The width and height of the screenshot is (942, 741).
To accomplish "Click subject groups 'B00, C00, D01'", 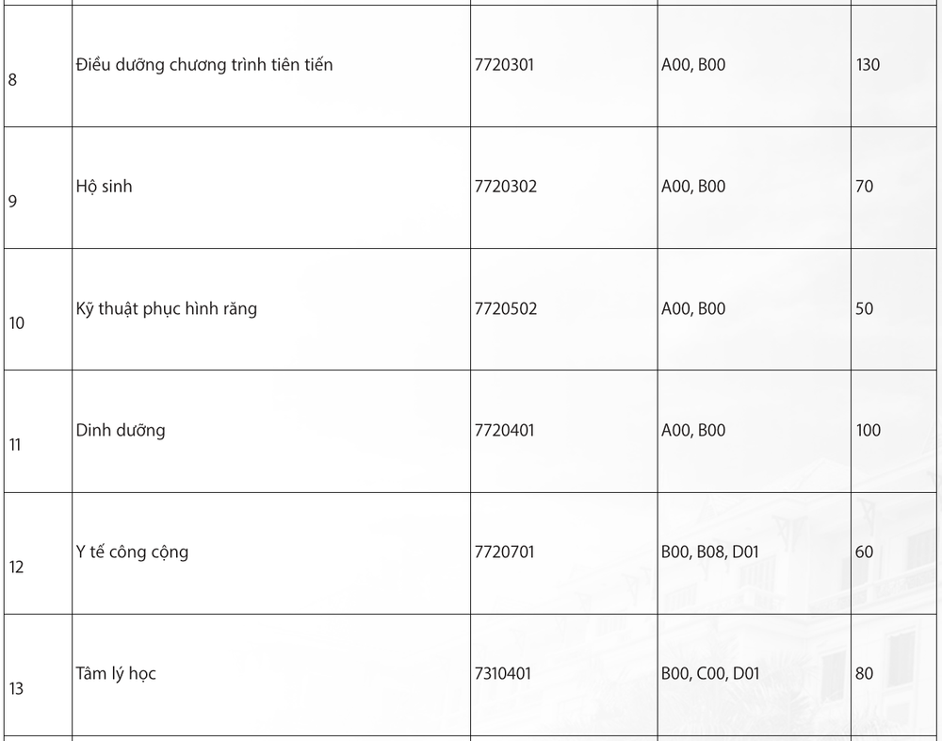I will [710, 673].
